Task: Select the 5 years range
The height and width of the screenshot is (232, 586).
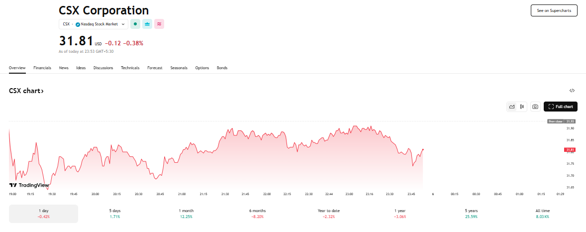Action: [x=471, y=214]
